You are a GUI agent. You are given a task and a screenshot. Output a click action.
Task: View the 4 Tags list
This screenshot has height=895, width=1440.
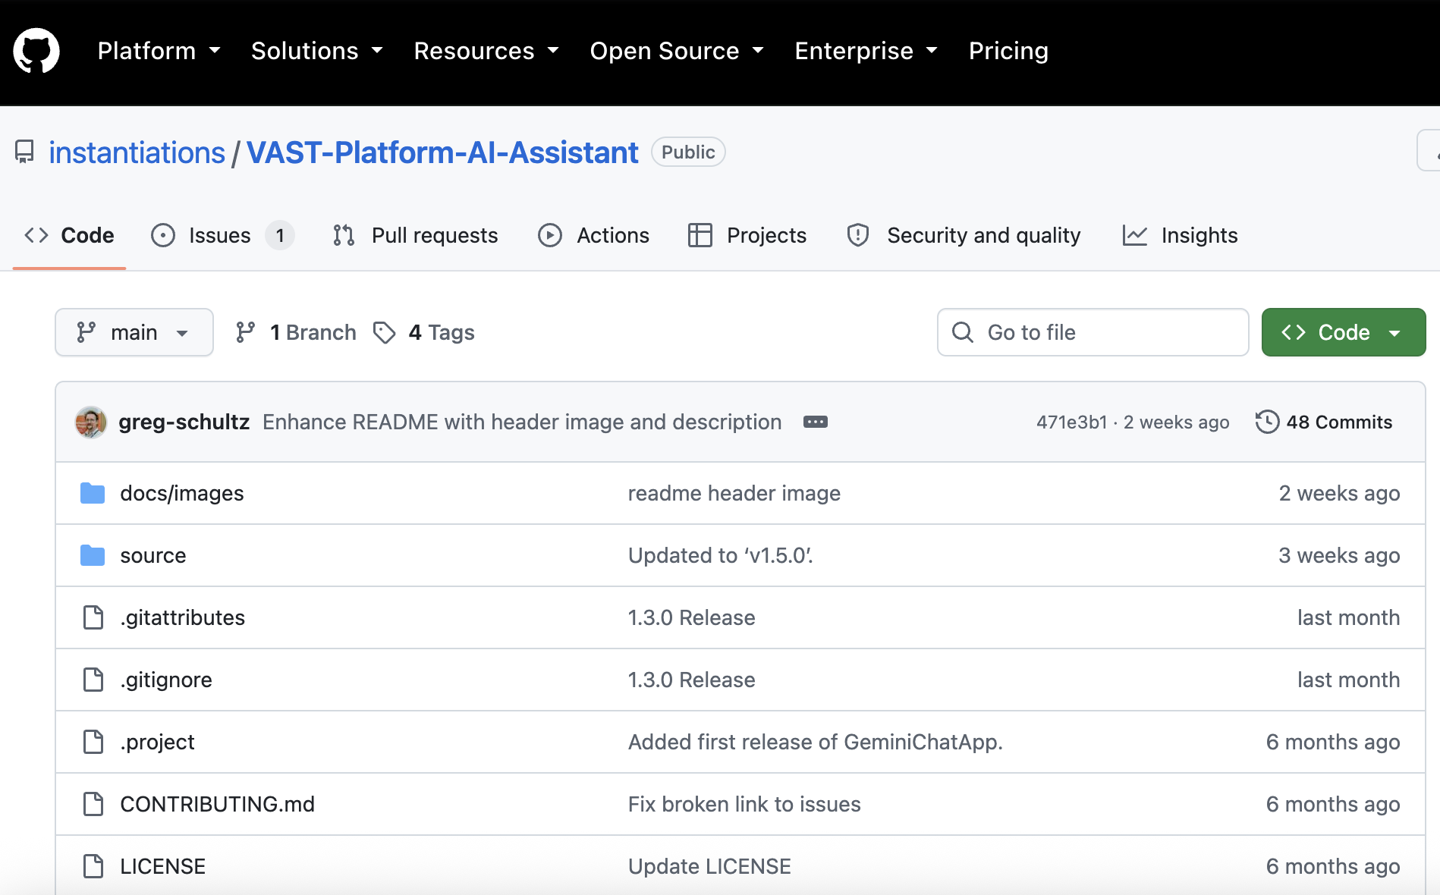[424, 332]
